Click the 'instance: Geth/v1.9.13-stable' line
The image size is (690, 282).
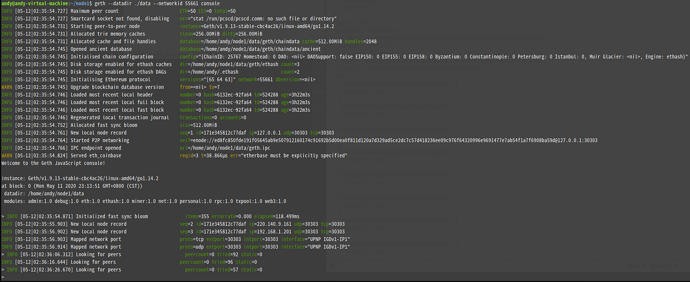80,178
